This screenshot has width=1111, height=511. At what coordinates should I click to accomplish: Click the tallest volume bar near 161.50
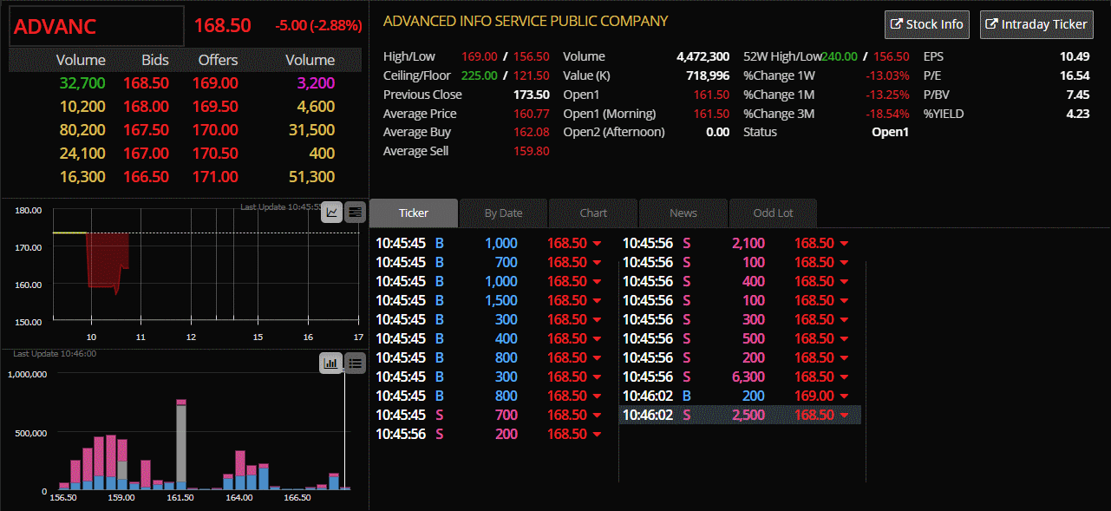pos(181,444)
